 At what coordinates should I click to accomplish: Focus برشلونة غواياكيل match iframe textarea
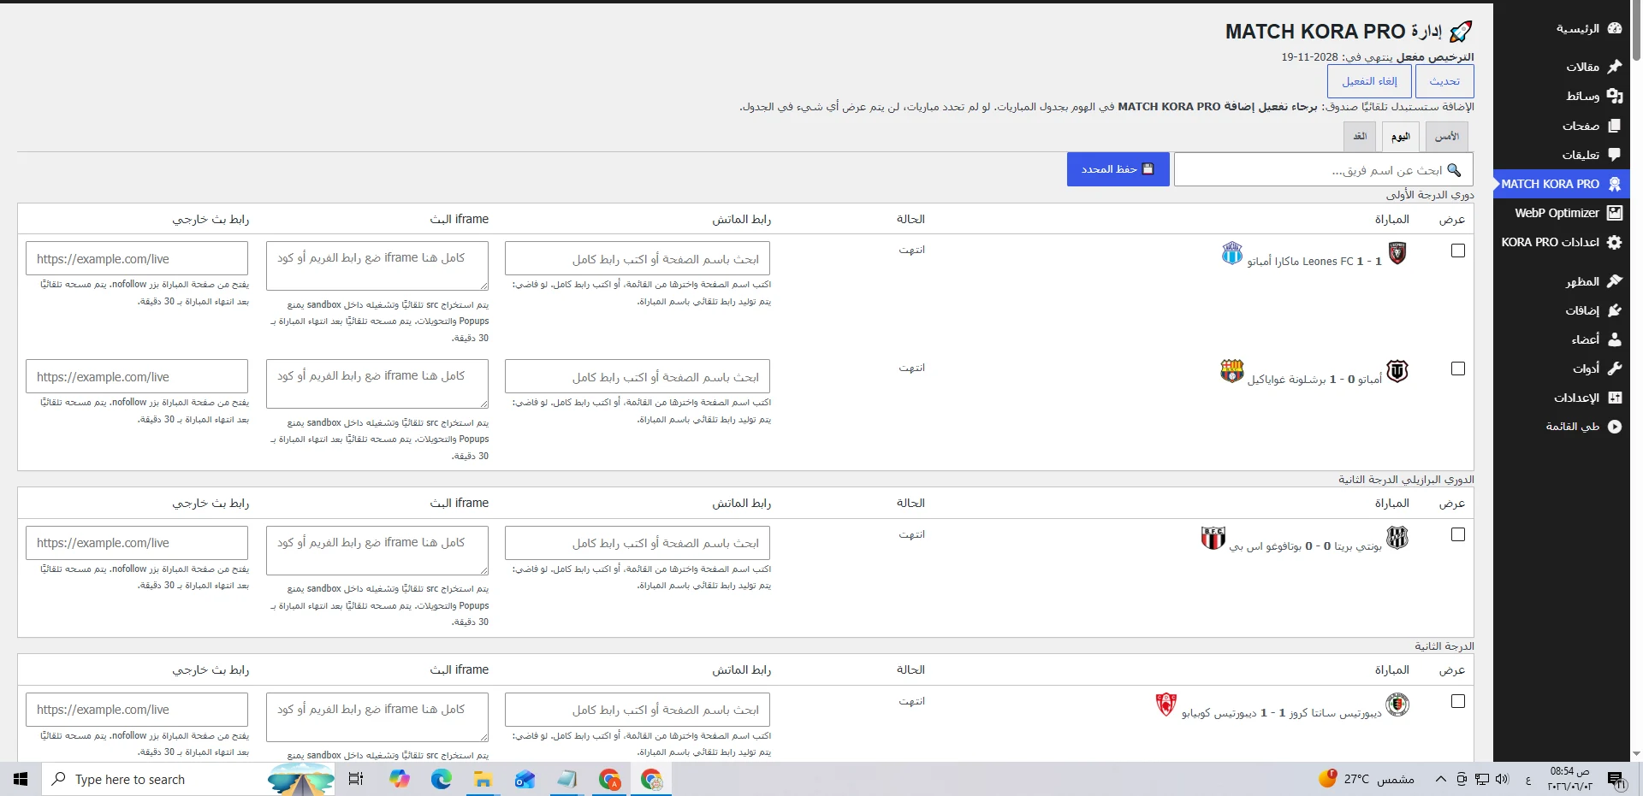point(377,384)
